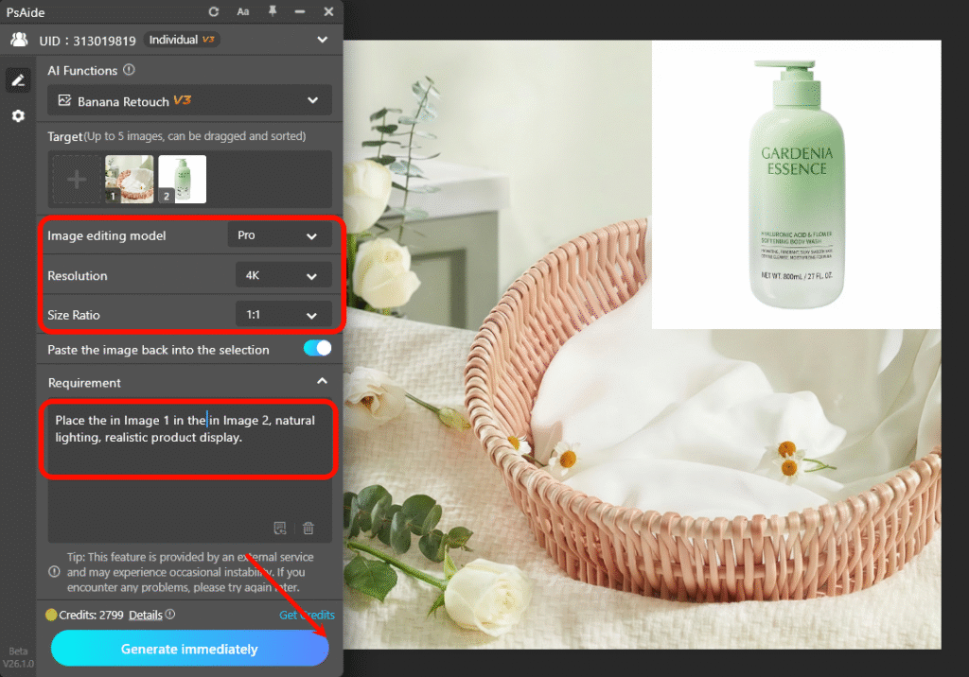
Task: Open the edit pencil sidebar tab
Action: tap(17, 80)
